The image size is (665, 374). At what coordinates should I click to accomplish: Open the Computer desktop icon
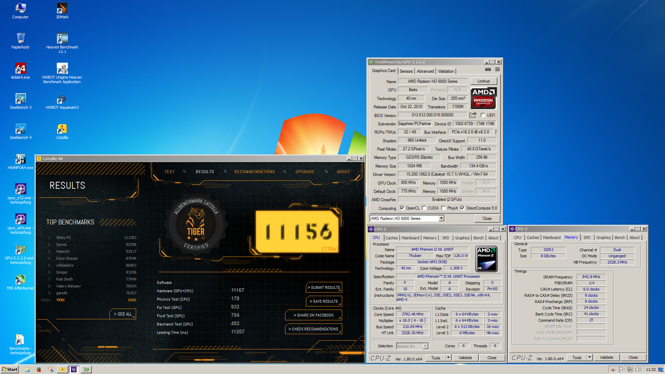(20, 11)
